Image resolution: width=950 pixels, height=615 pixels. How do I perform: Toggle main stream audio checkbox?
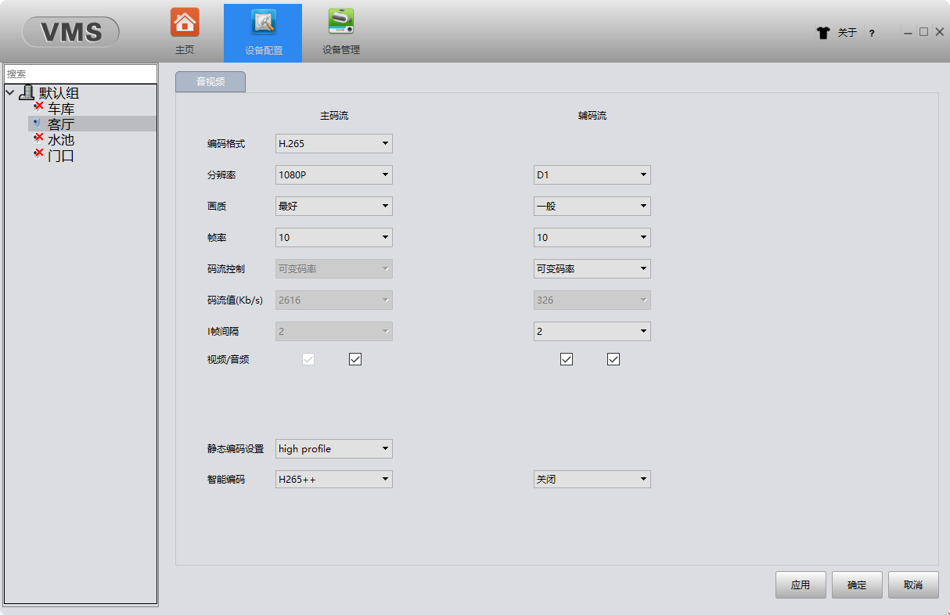(355, 359)
